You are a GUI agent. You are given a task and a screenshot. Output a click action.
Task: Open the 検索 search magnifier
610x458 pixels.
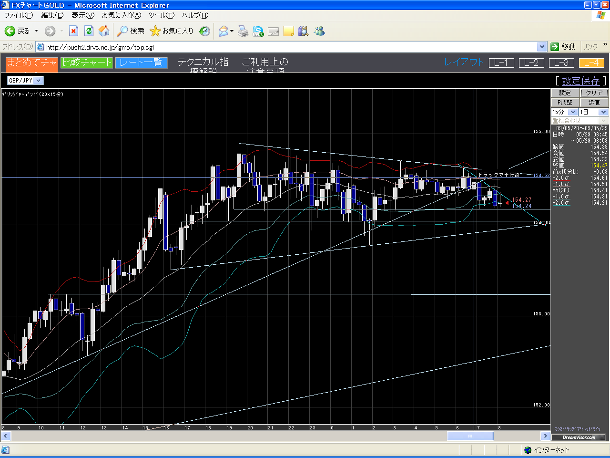pos(131,31)
